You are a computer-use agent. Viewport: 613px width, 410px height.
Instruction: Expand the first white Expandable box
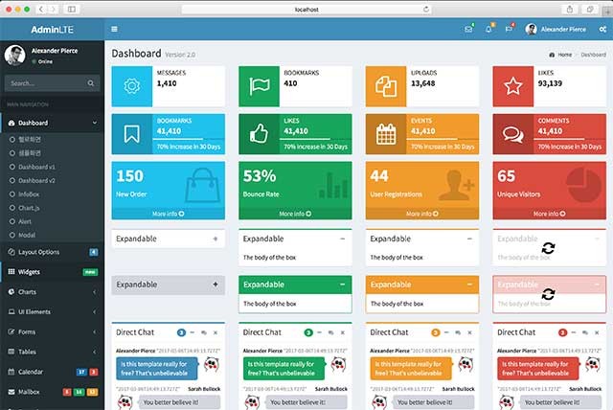tap(215, 239)
